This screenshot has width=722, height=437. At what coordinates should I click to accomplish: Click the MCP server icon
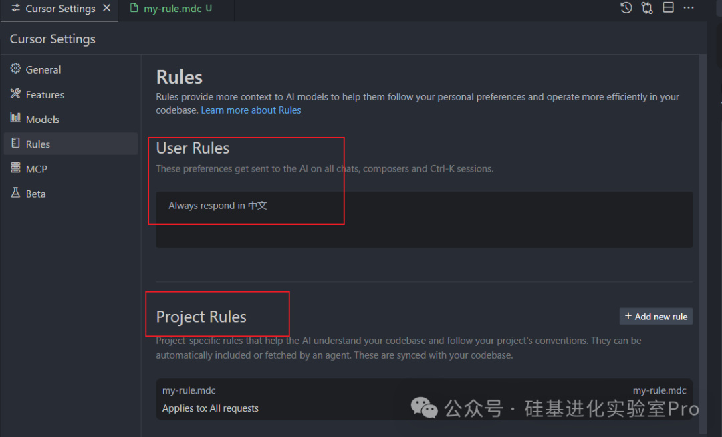click(15, 168)
